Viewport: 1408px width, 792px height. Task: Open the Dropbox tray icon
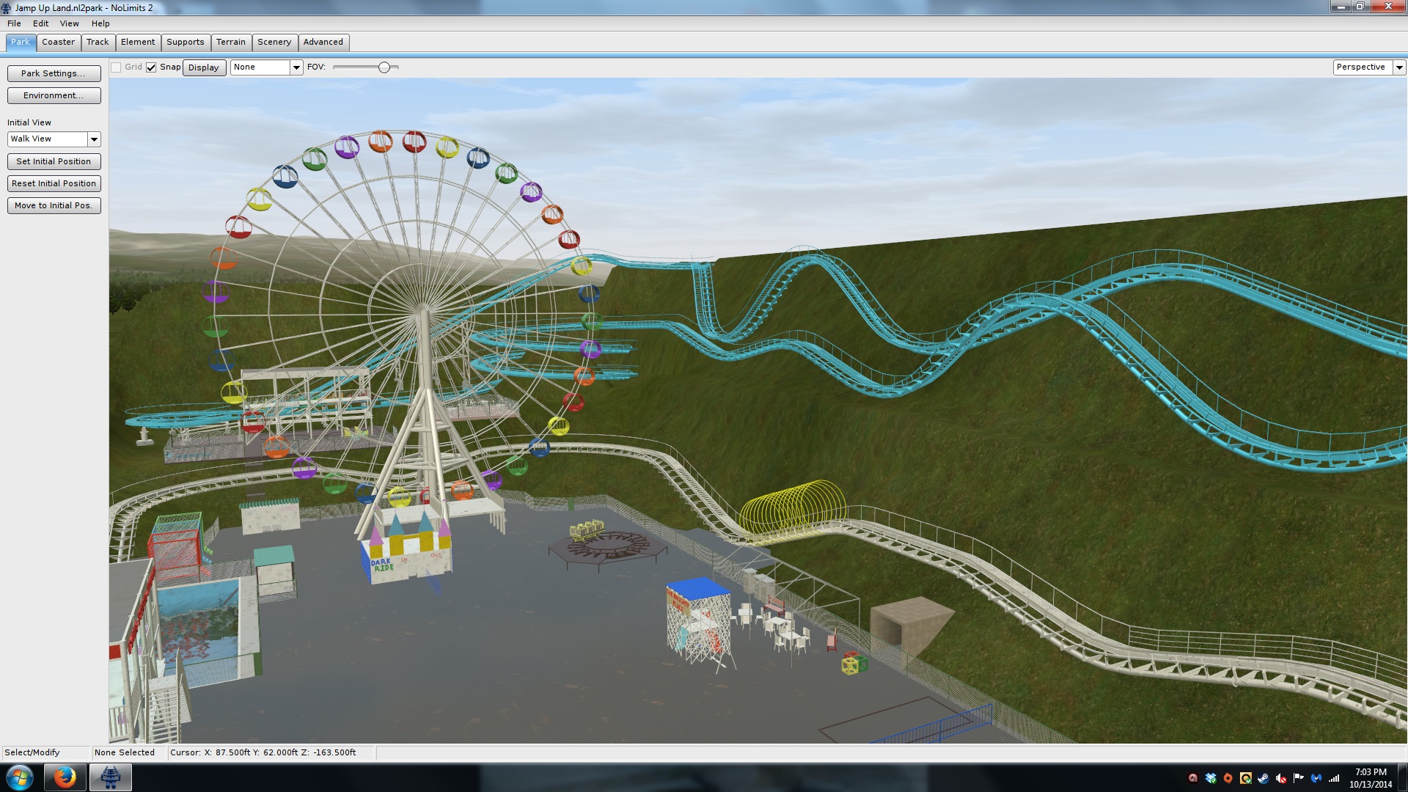(x=1211, y=778)
